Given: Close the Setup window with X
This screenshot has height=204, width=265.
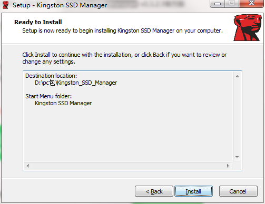Looking at the screenshot, I should pyautogui.click(x=251, y=3).
